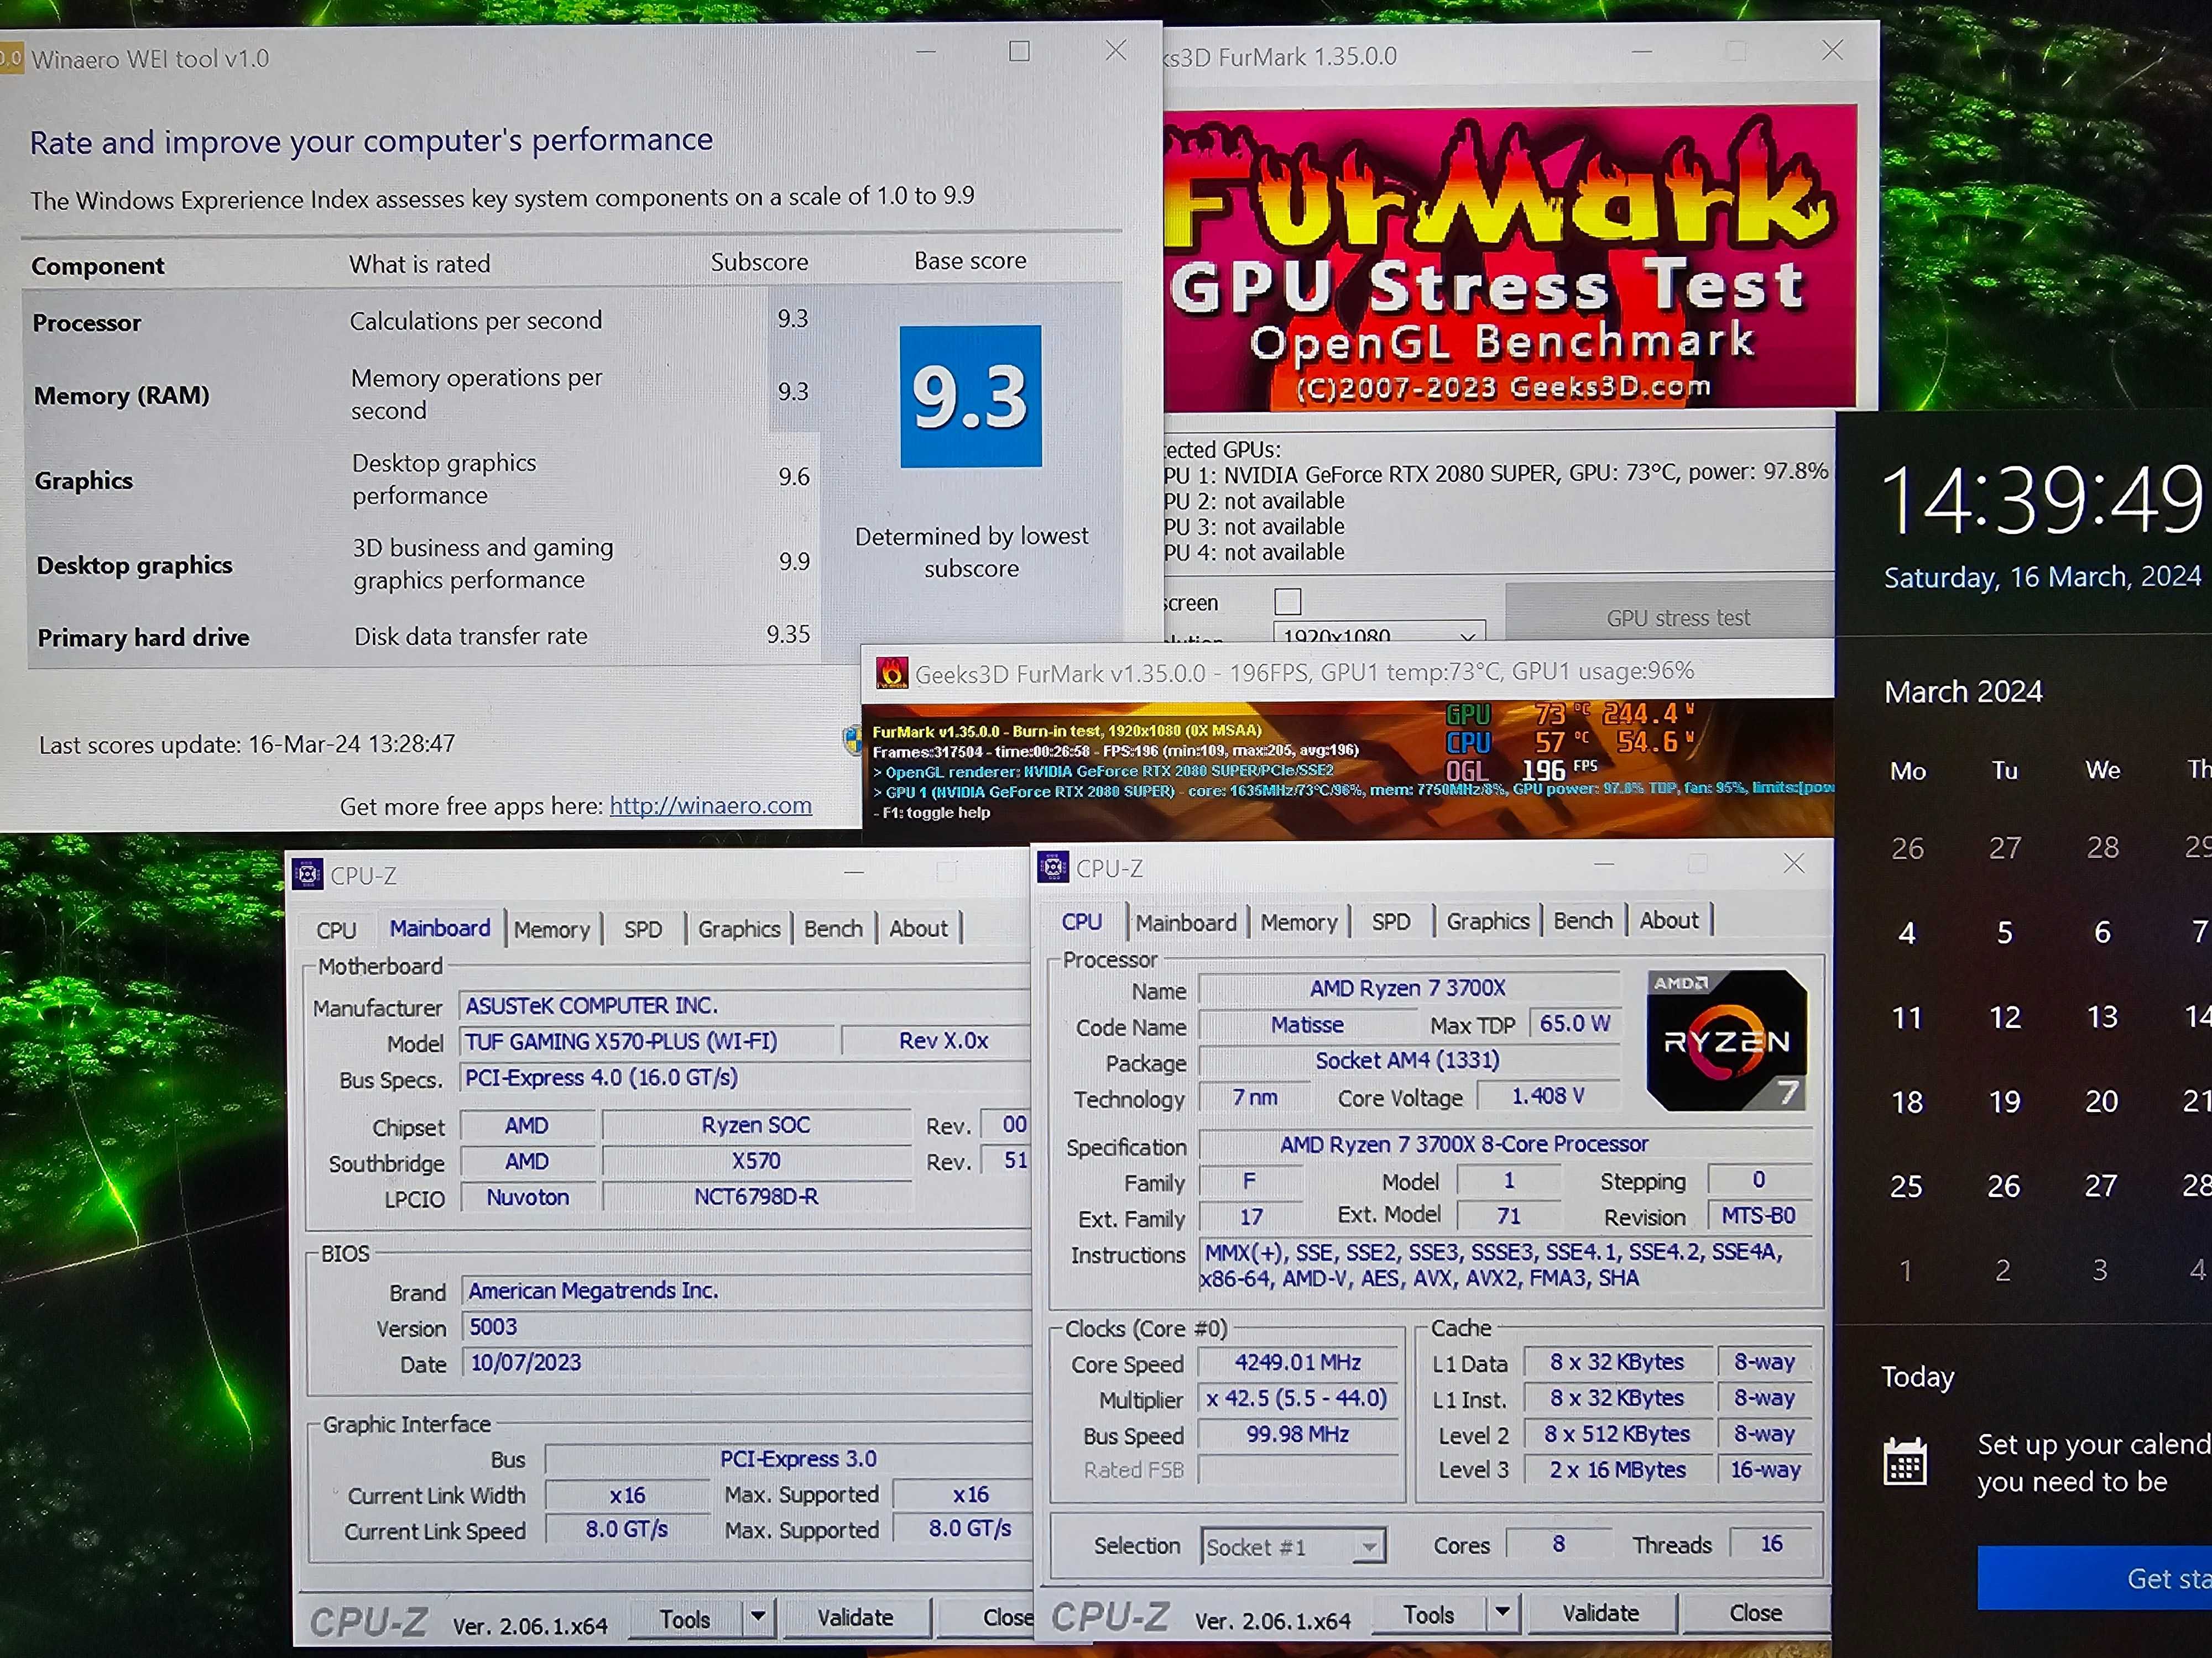Screen dimensions: 2212x1658
Task: Open SPD tab in right CPU-Z window
Action: [1390, 921]
